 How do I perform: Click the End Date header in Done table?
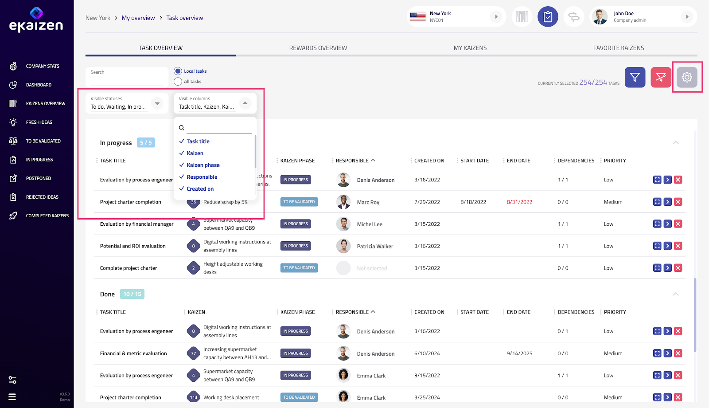point(518,312)
